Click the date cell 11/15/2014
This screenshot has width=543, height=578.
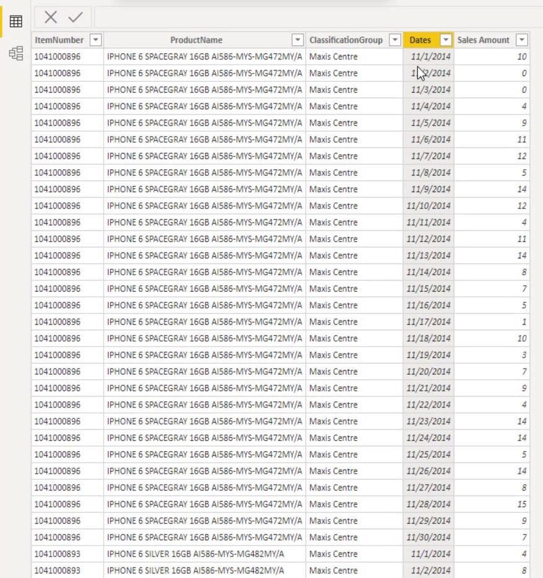(x=428, y=289)
